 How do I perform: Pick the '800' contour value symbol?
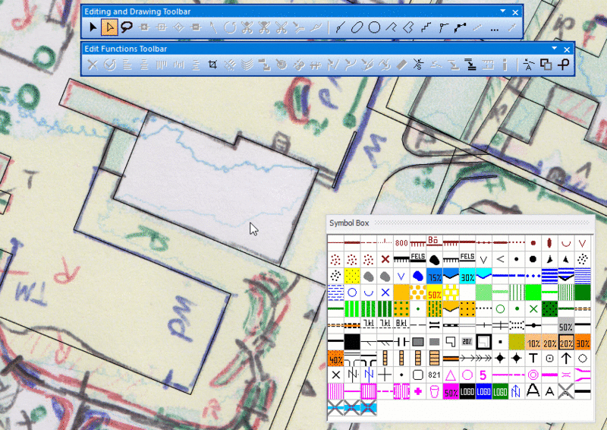click(x=401, y=243)
